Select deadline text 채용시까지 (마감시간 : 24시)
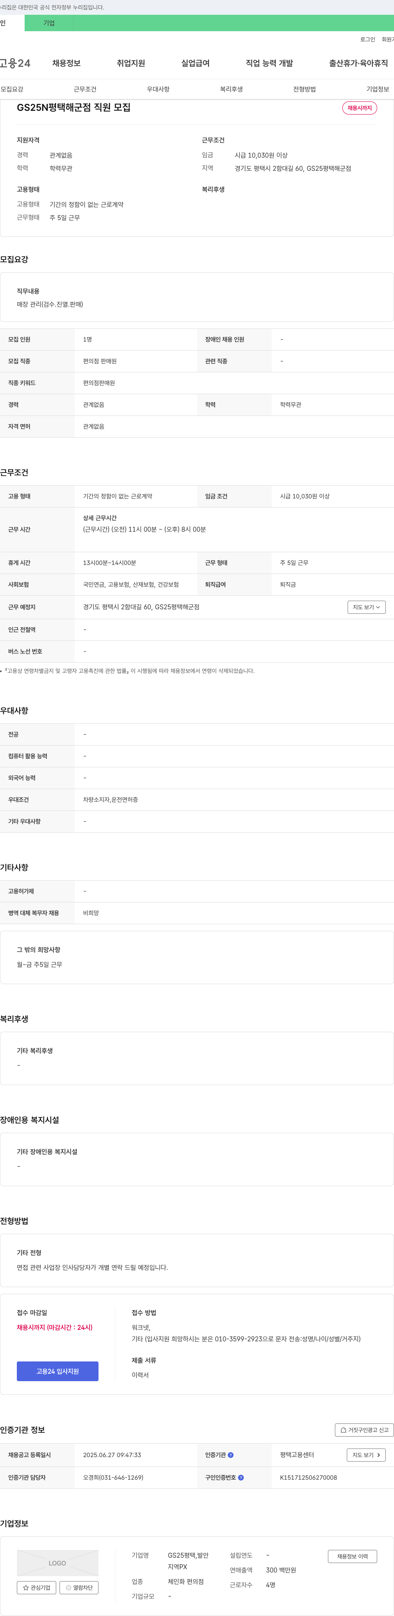Screen dimensions: 394x1616 coord(55,1327)
